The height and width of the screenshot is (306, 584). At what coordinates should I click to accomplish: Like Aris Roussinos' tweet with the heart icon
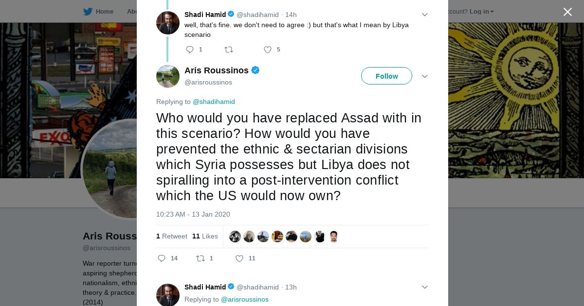239,258
